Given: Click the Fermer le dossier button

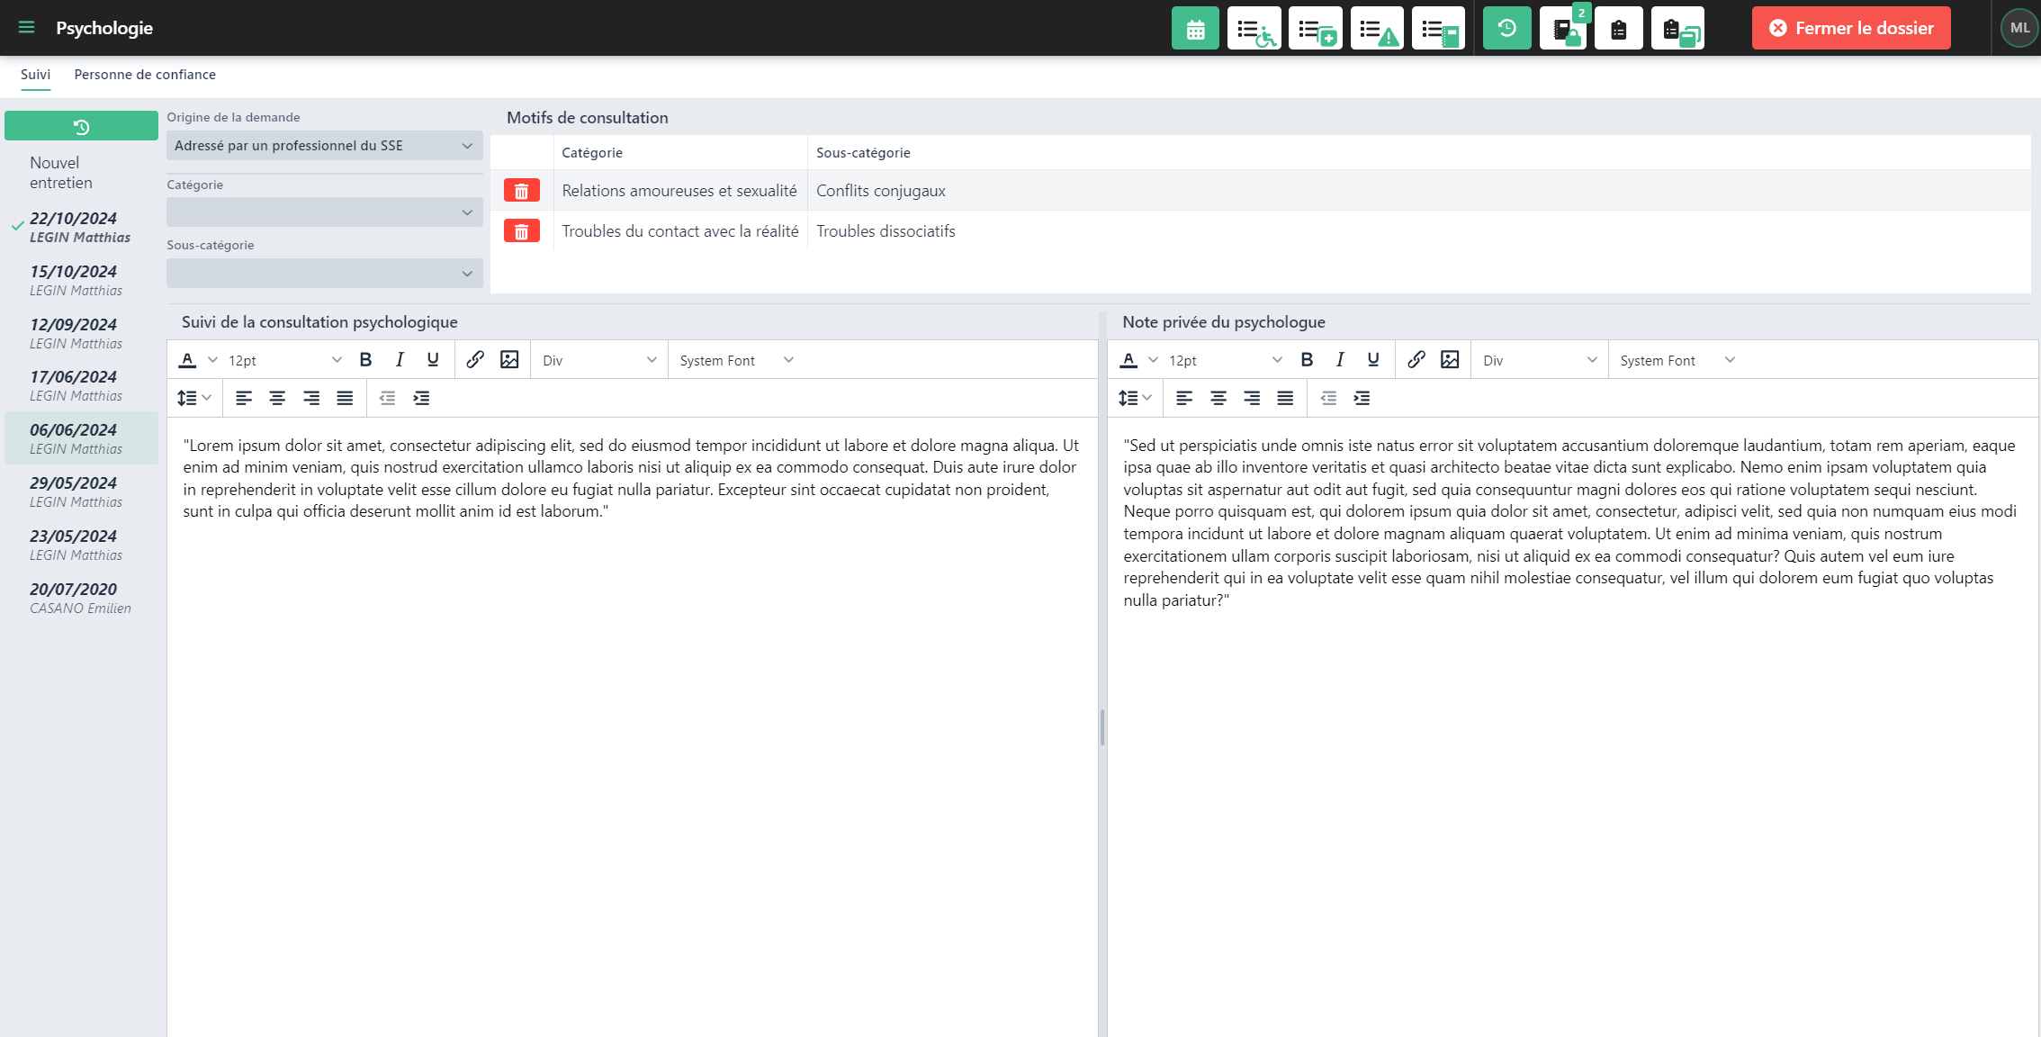Looking at the screenshot, I should pyautogui.click(x=1850, y=28).
